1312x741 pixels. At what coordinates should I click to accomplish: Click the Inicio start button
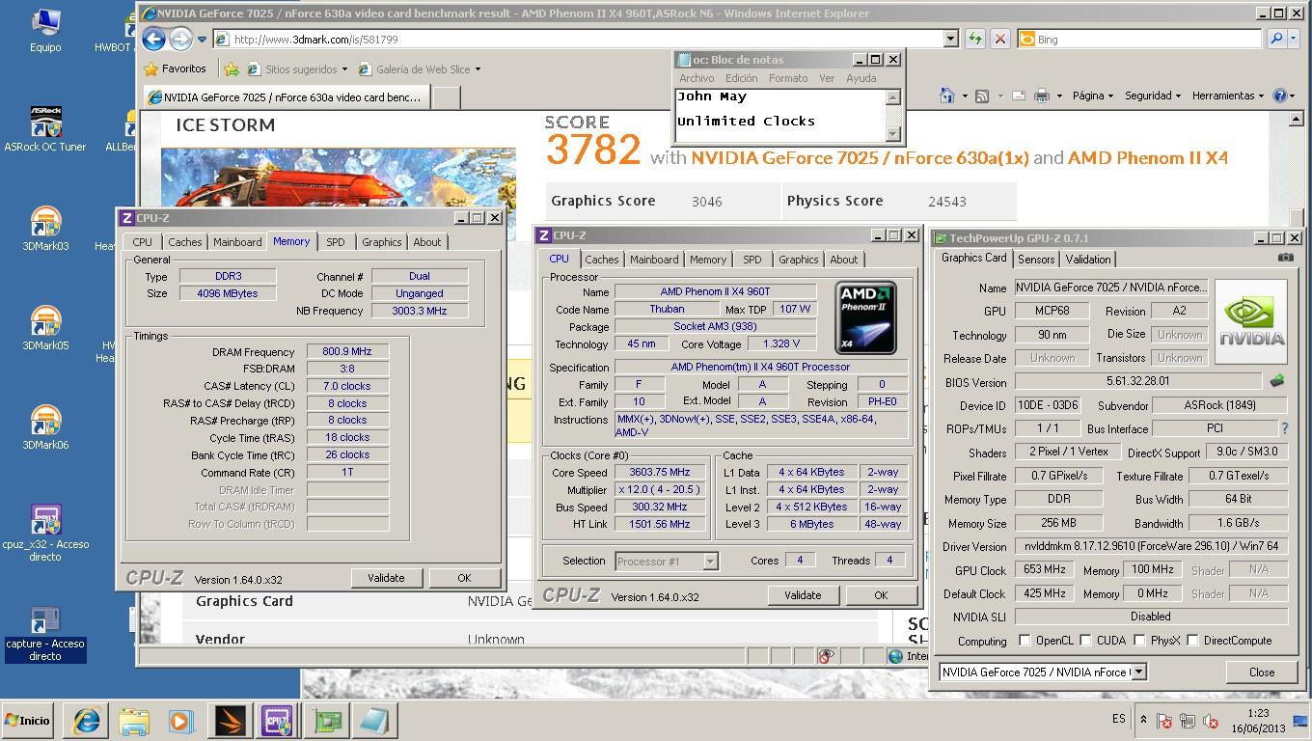pos(27,721)
